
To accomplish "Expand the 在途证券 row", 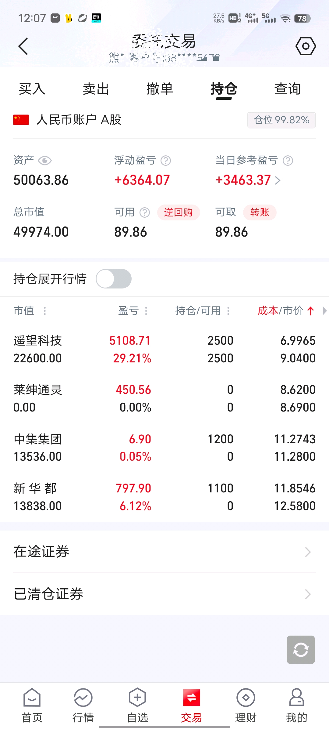I will [x=164, y=552].
